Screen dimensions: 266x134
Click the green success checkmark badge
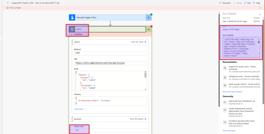pos(151,15)
